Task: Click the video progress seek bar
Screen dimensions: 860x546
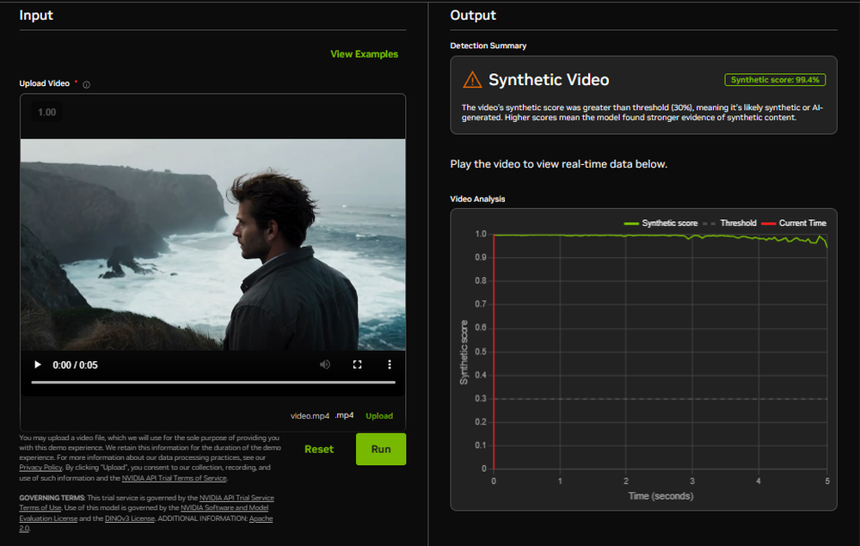Action: pos(213,382)
